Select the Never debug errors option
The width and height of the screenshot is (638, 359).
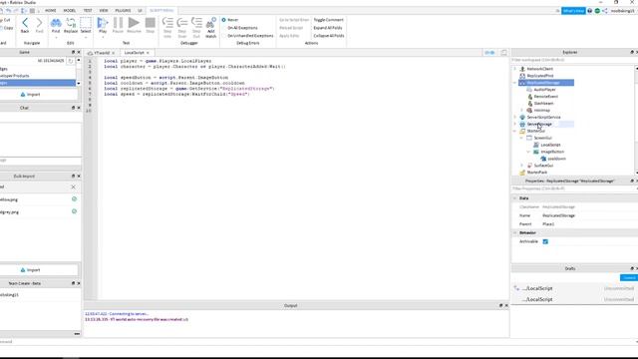pyautogui.click(x=230, y=20)
